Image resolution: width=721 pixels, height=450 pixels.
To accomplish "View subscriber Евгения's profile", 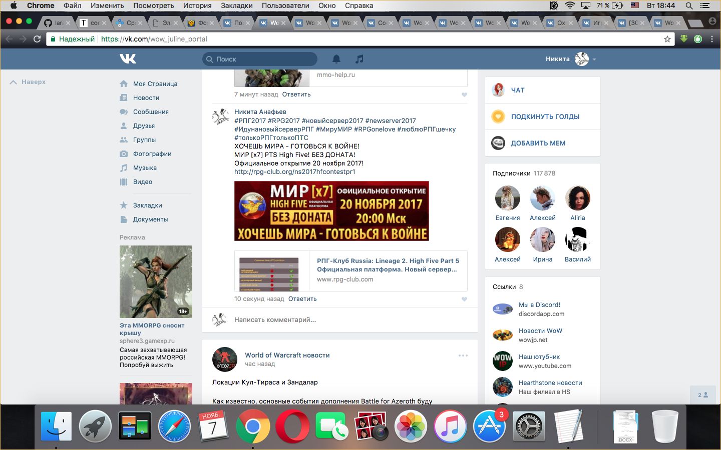I will (508, 203).
